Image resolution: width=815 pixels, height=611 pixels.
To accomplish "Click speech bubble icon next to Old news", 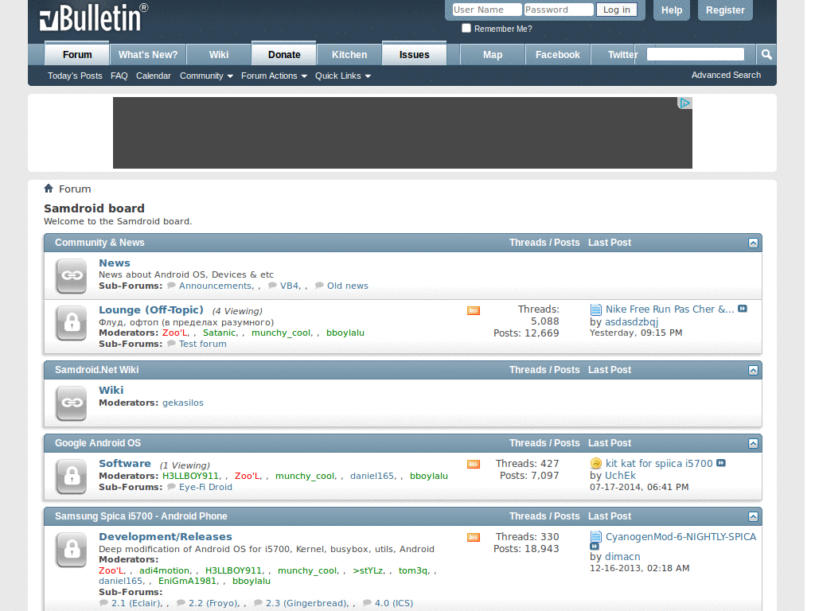I will click(320, 286).
